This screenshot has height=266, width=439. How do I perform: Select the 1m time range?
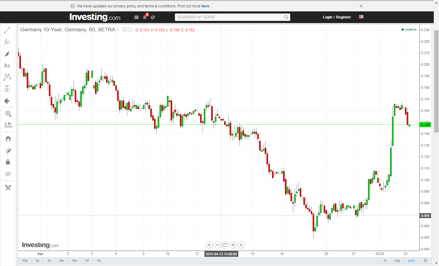click(74, 260)
